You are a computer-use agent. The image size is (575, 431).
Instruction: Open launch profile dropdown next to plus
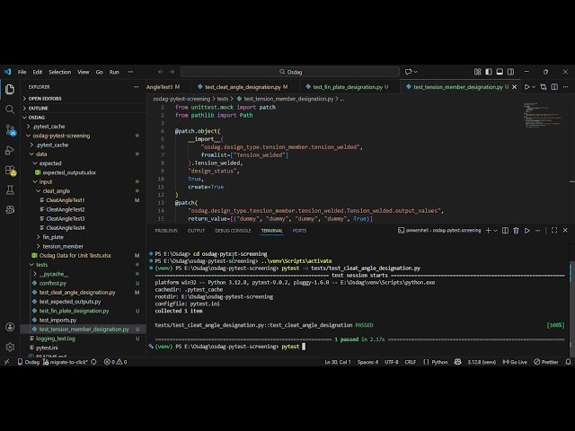point(495,231)
